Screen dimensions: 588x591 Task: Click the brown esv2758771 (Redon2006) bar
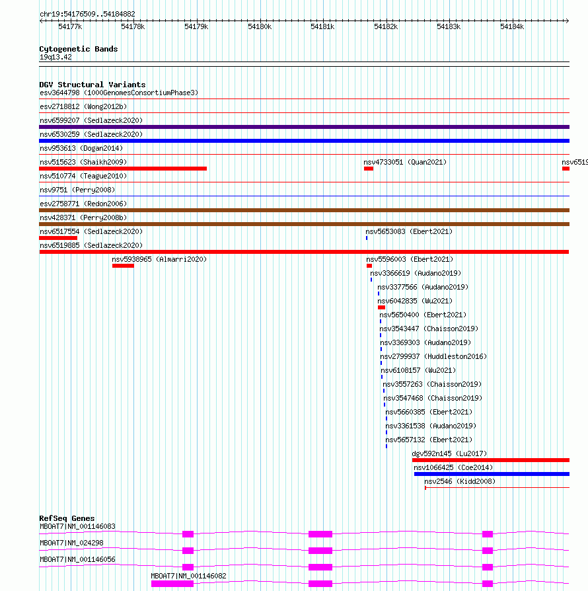click(305, 210)
